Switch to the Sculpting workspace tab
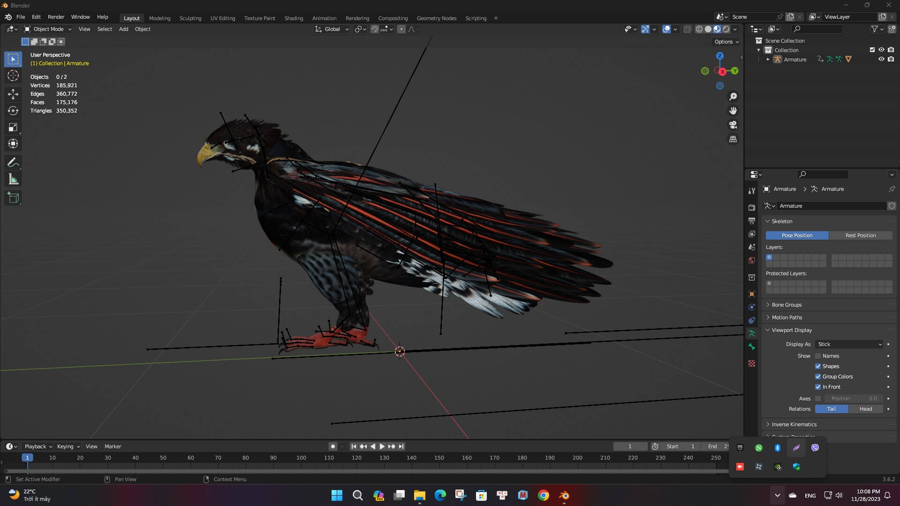The height and width of the screenshot is (506, 900). (190, 18)
